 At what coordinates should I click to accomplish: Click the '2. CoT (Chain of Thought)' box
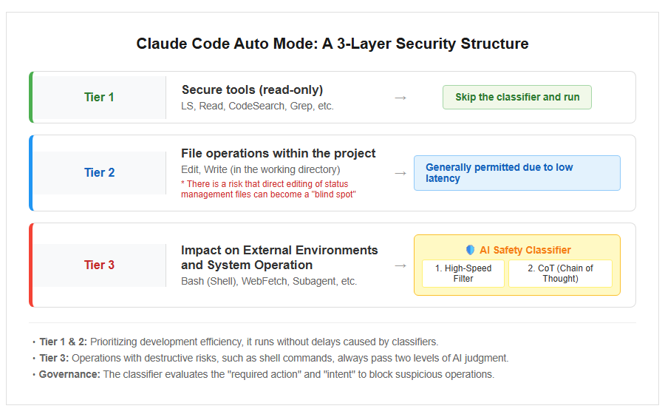click(x=560, y=273)
